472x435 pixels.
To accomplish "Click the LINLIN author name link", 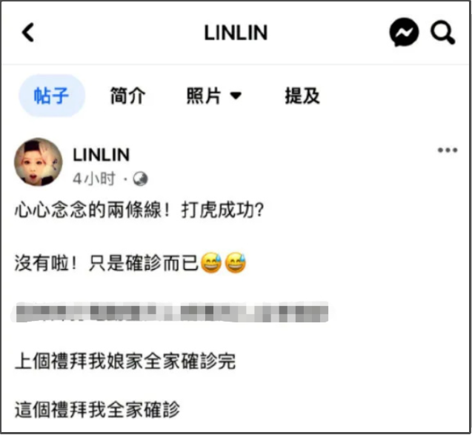I will point(101,155).
